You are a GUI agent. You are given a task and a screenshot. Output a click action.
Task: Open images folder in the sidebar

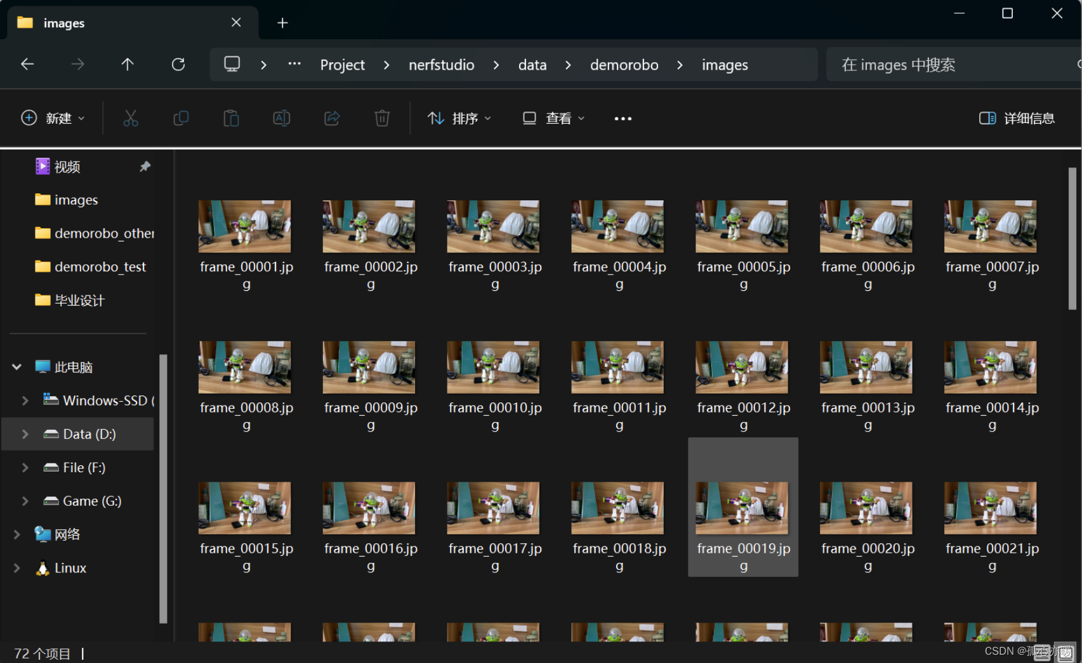[x=77, y=200]
